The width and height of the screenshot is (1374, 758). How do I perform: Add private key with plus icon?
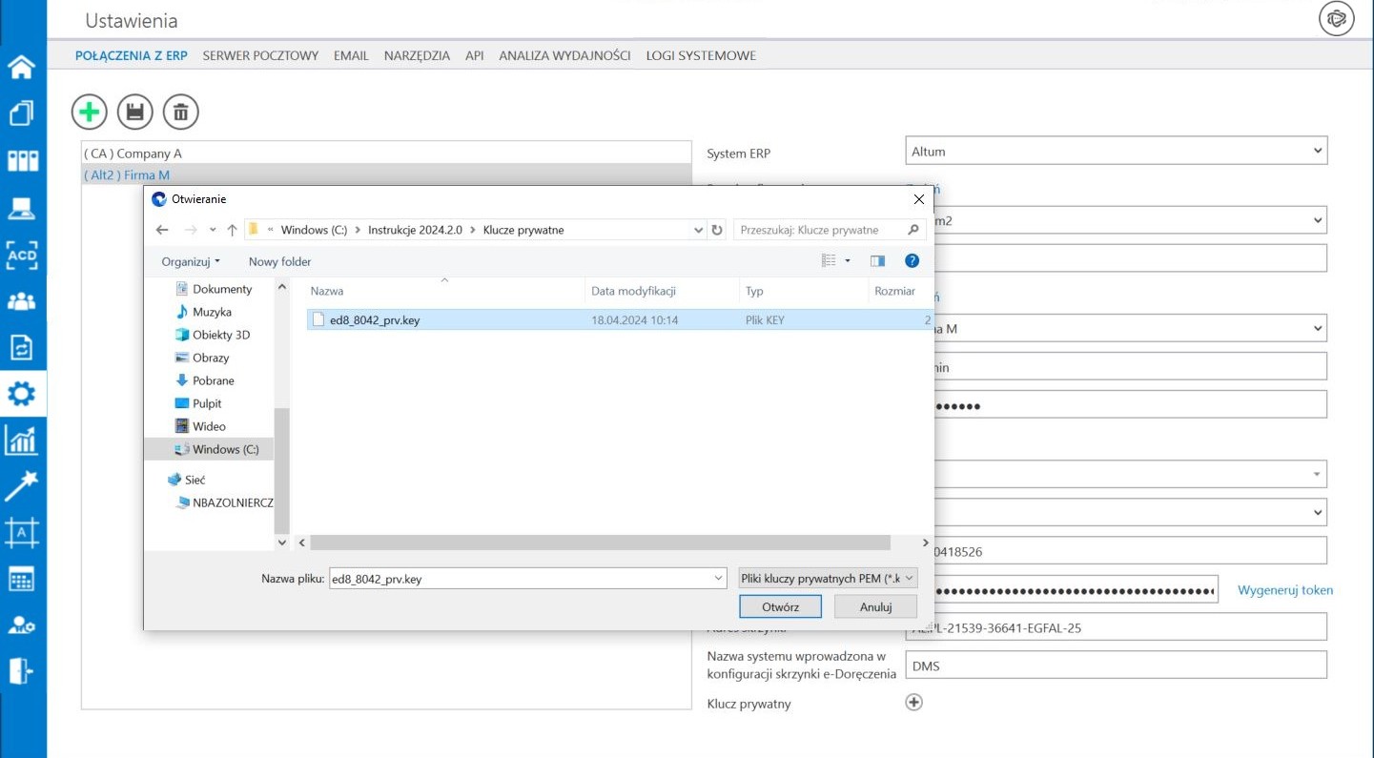point(913,703)
